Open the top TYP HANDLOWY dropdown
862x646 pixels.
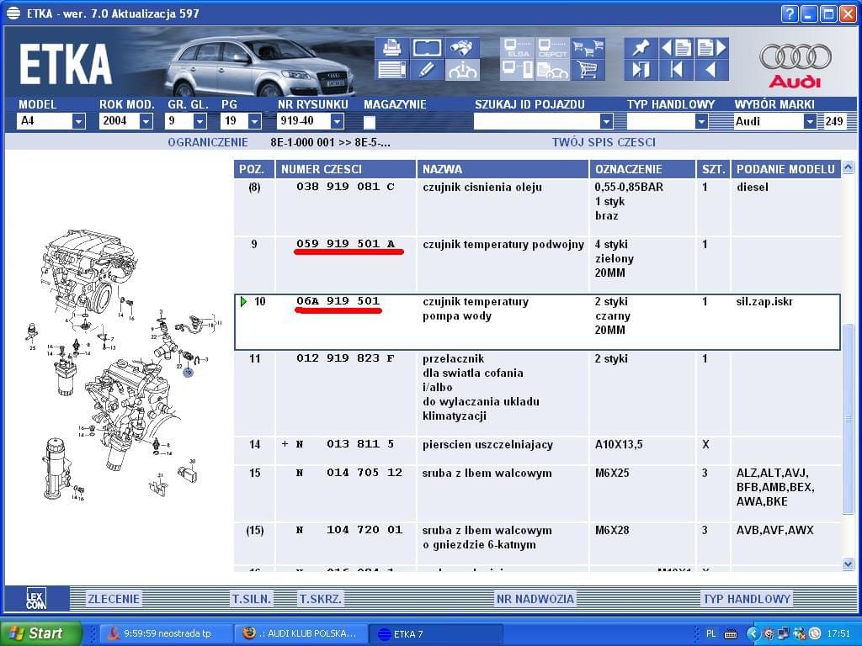701,121
